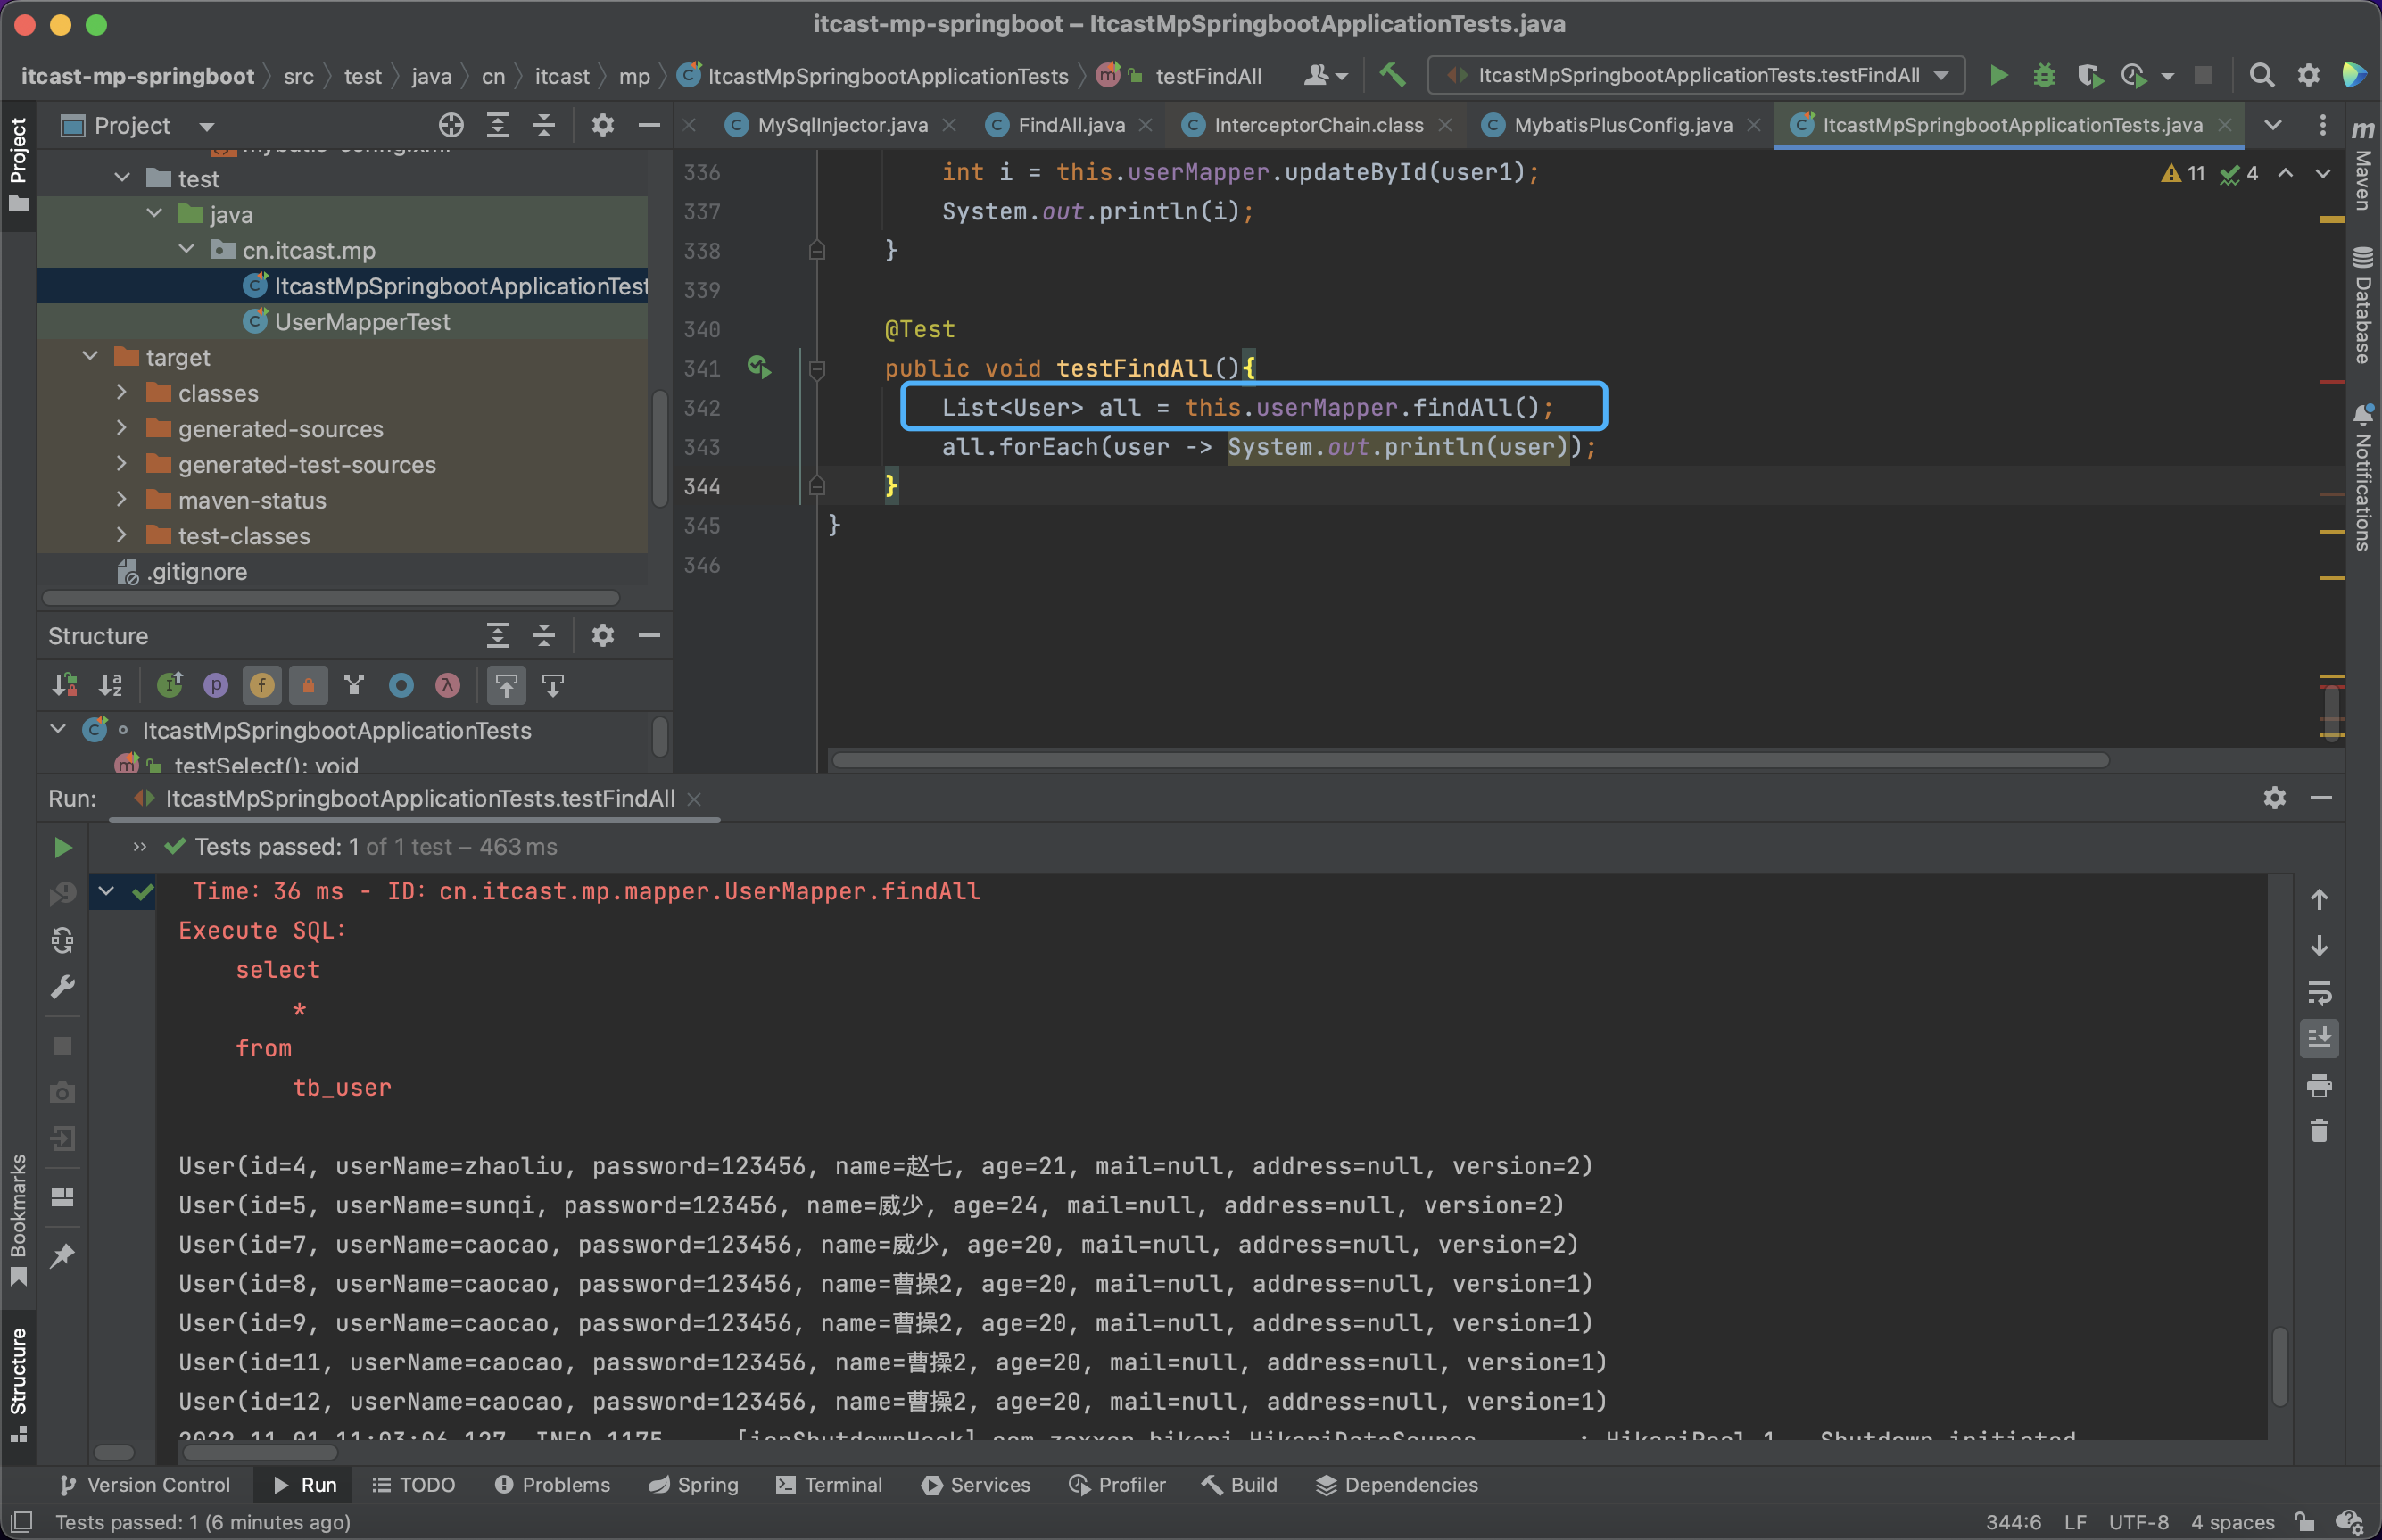2382x1540 pixels.
Task: Click the Build project hammer icon
Action: tap(1392, 76)
